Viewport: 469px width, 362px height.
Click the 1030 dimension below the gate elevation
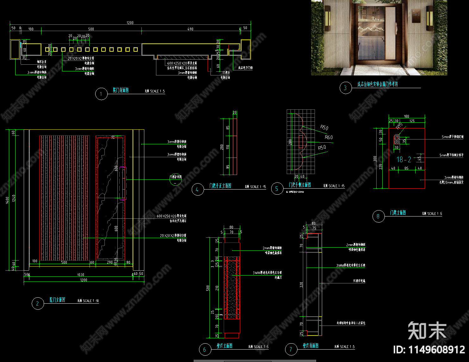pyautogui.click(x=81, y=275)
